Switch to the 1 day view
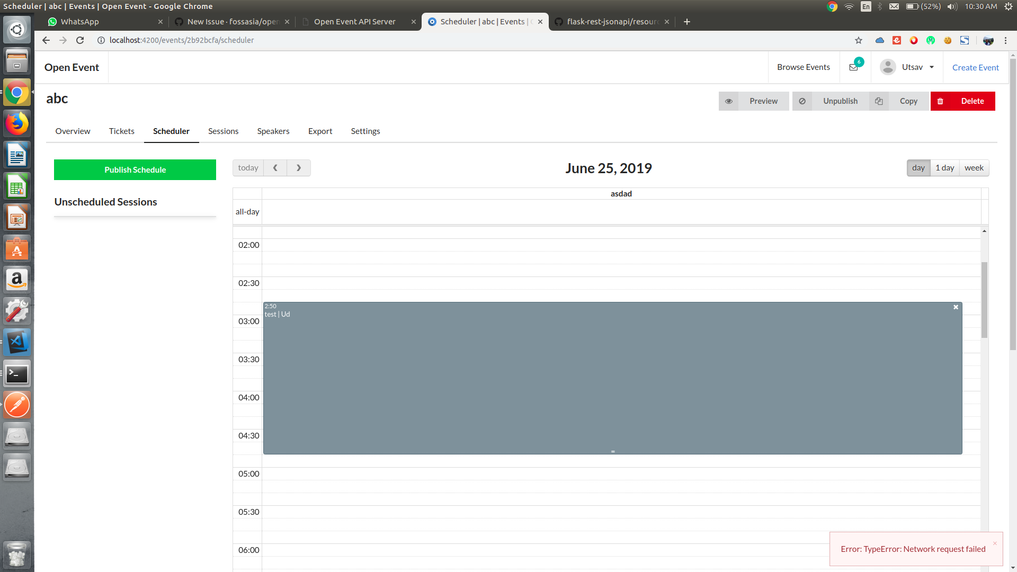Screen dimensions: 1017x572 pos(945,168)
